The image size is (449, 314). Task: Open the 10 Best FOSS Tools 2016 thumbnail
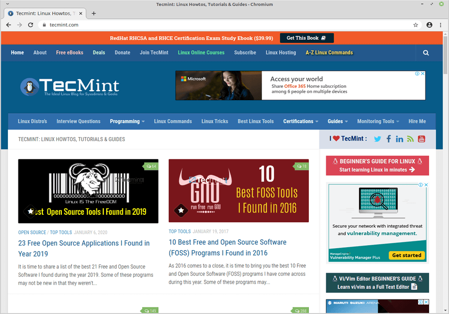coord(238,191)
